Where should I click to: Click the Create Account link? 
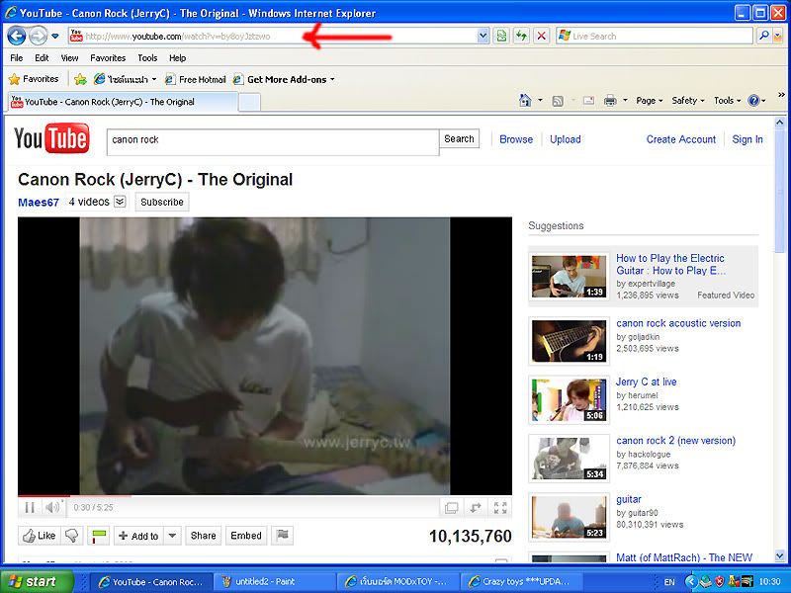pos(681,139)
